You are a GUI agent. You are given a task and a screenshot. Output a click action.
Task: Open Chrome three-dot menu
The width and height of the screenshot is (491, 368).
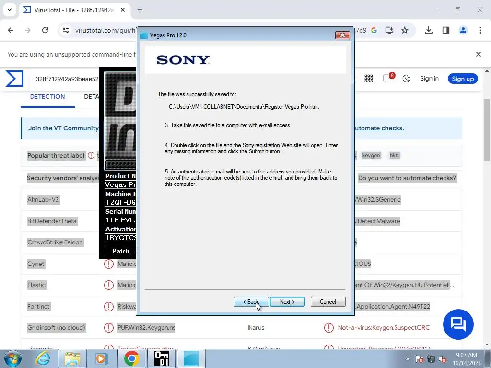480,30
